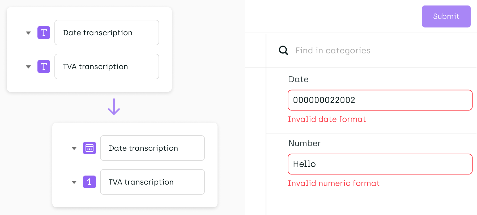Focus the Find in categories search field

pyautogui.click(x=333, y=50)
